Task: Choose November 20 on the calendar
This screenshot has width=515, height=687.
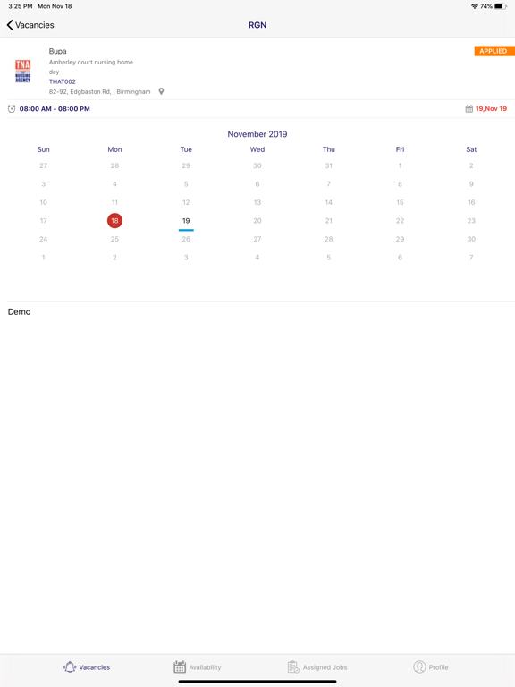Action: tap(257, 221)
